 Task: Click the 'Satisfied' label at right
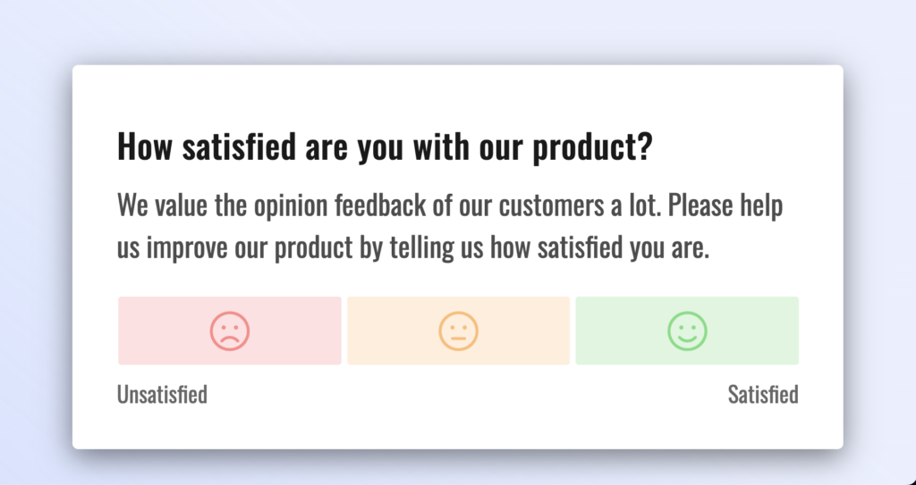[763, 395]
